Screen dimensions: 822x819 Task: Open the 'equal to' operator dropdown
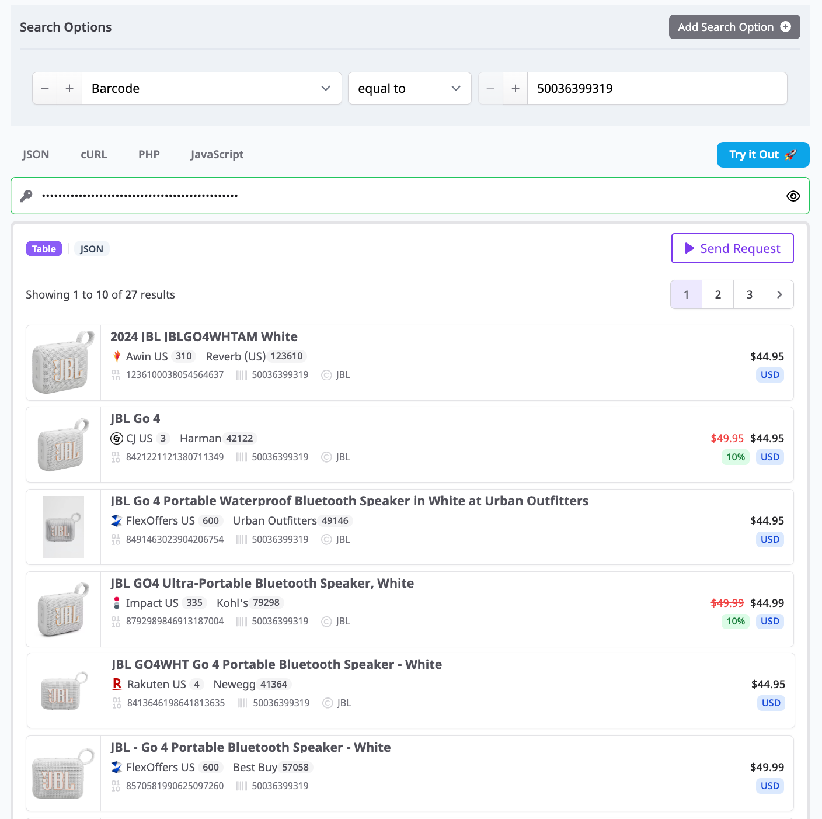409,88
